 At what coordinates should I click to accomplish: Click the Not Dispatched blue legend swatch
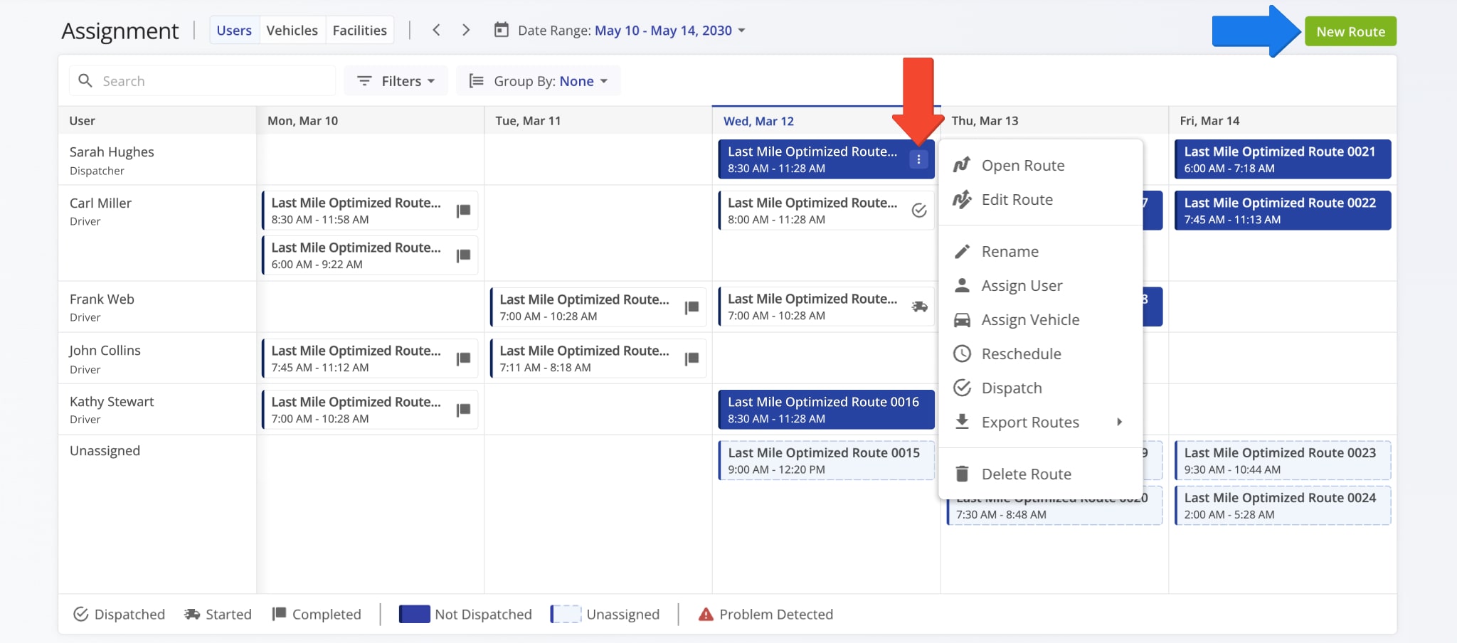pyautogui.click(x=414, y=614)
